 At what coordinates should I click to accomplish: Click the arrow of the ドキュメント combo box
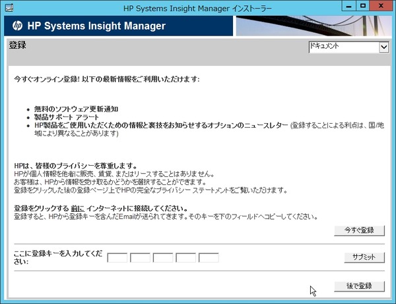pos(383,47)
